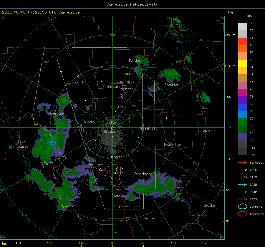Click the Limestone location label
265x247 pixels.
coord(56,113)
